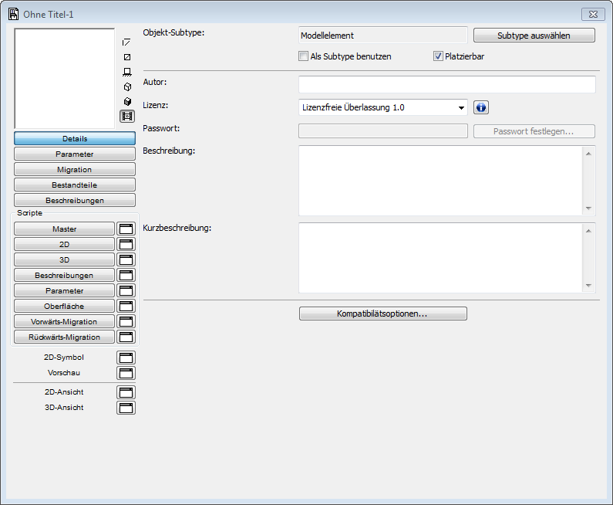
Task: Open 2D script in separate window icon
Action: (126, 244)
